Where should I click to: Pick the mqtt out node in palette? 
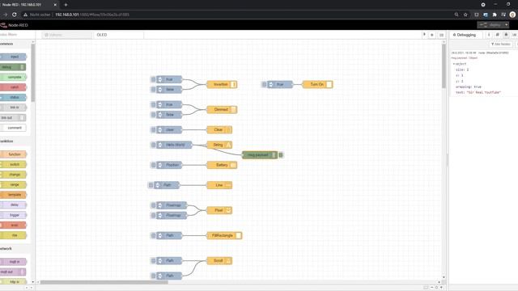[13, 272]
